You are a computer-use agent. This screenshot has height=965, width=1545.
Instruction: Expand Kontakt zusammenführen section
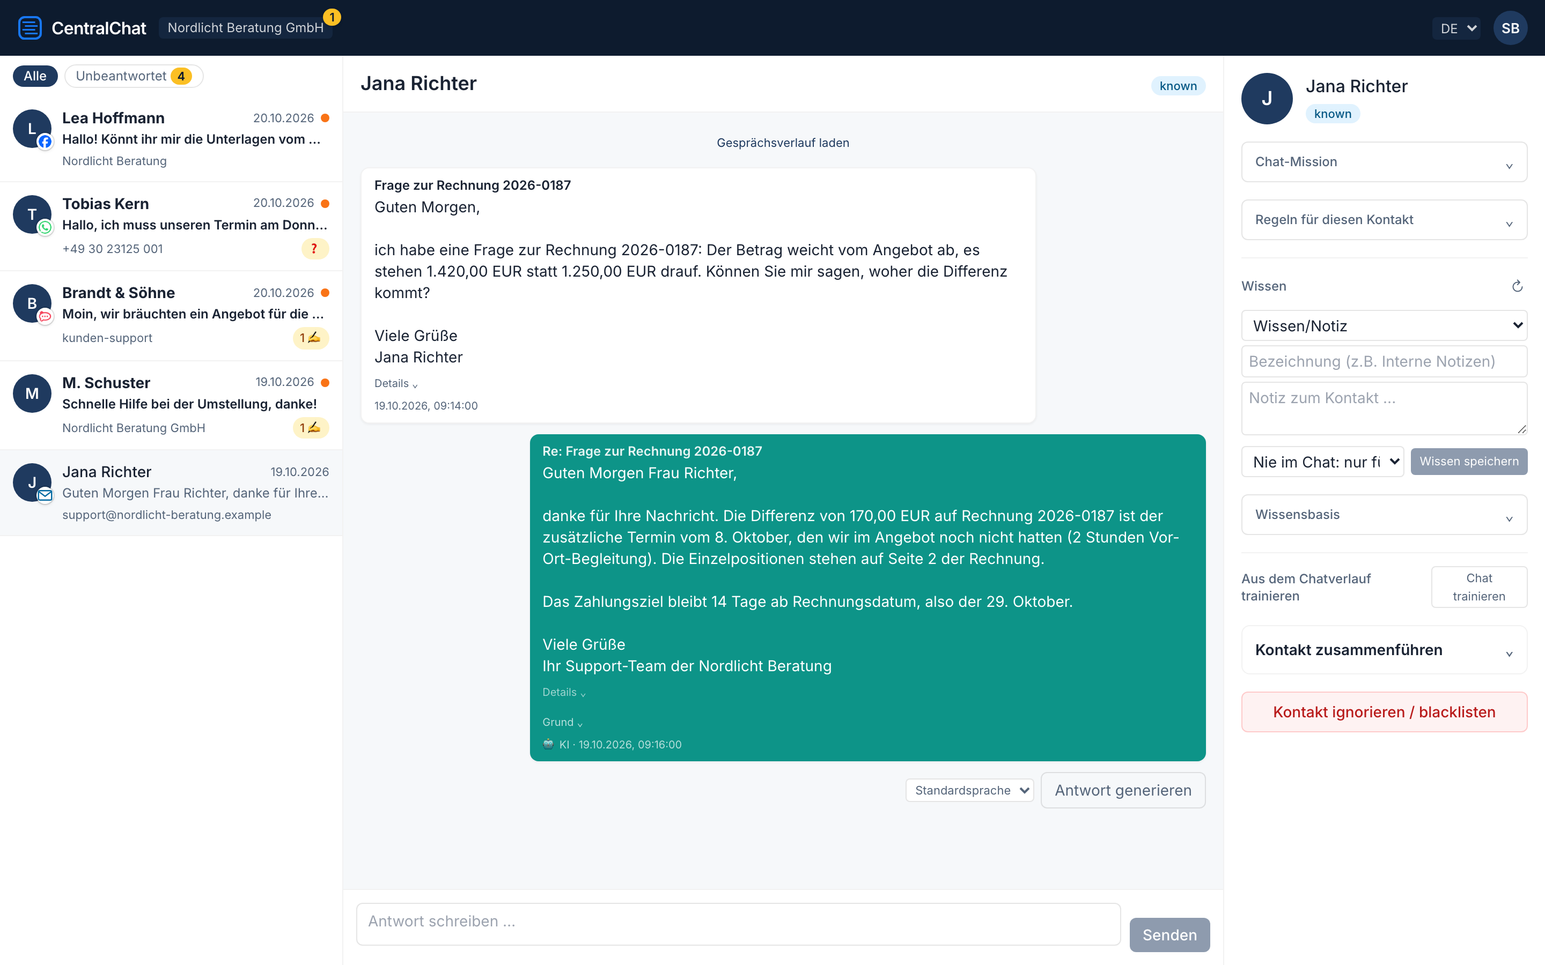[1384, 650]
